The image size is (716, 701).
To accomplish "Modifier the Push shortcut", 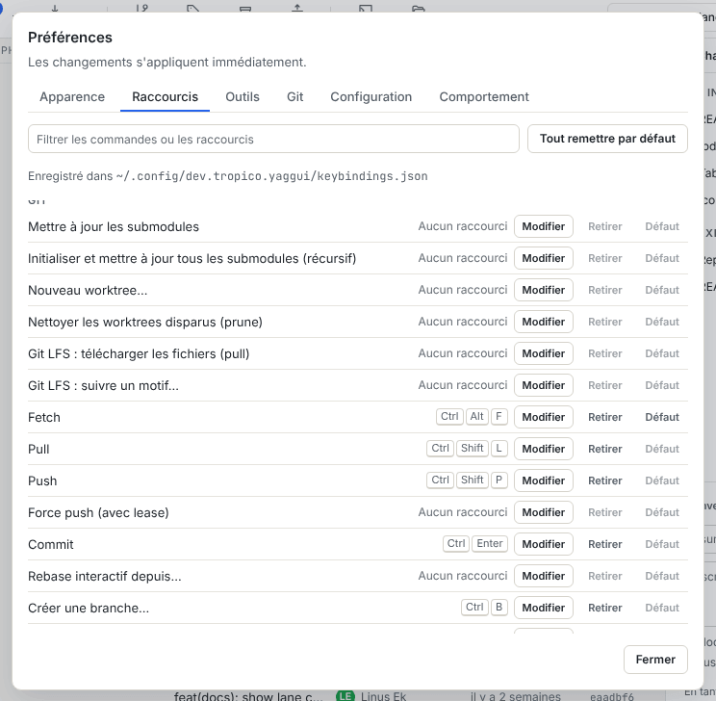I will (x=544, y=480).
